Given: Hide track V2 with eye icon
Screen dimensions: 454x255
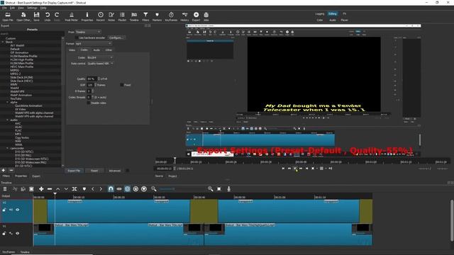Looking at the screenshot, I should pyautogui.click(x=17, y=210).
